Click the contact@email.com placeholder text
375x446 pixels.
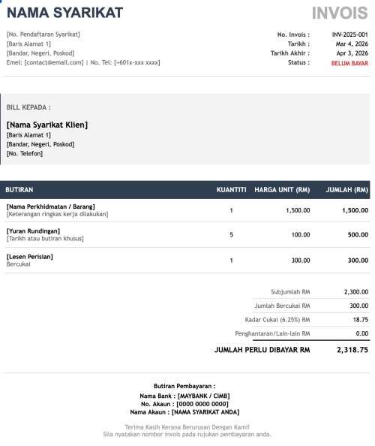54,62
